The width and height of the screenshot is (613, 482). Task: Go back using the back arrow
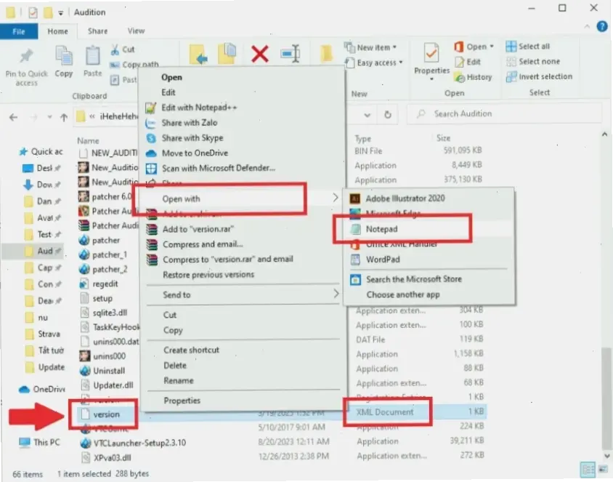tap(13, 117)
